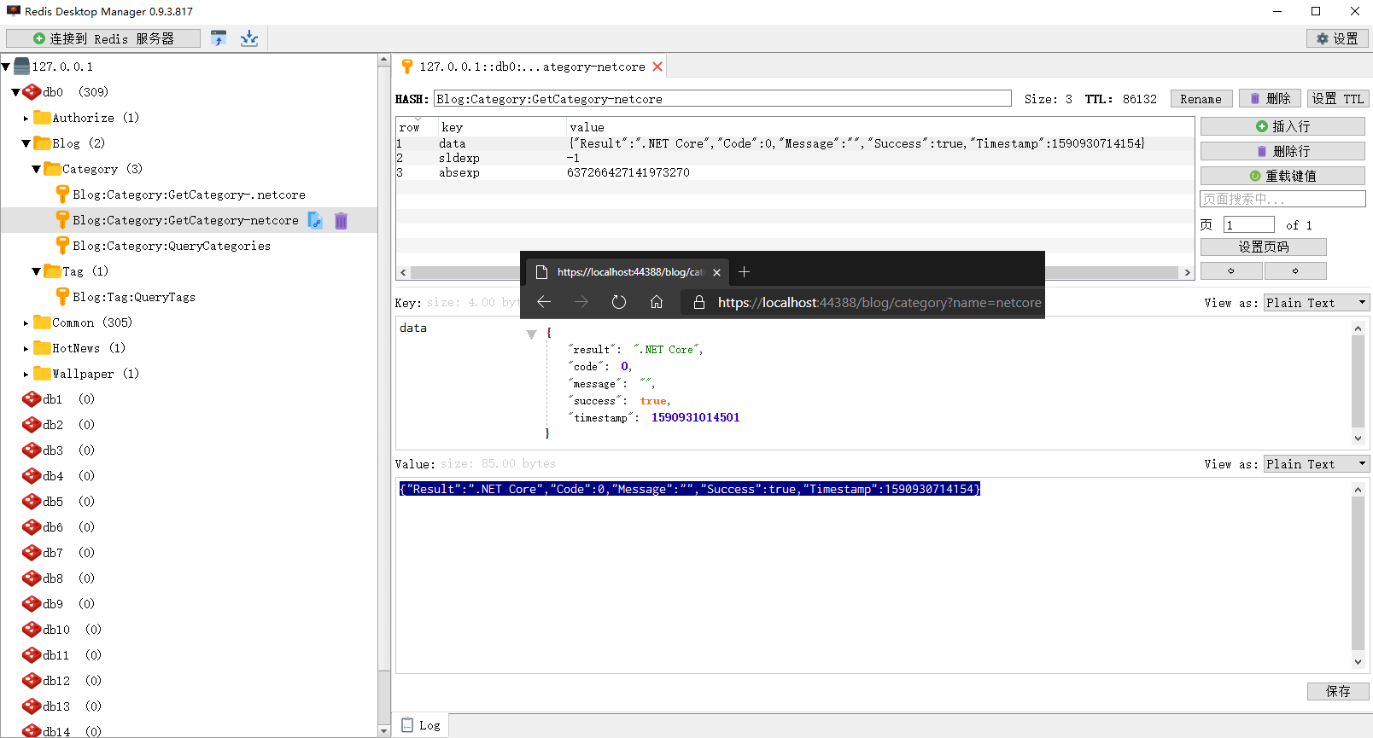
Task: Click trash icon beside selected GetCategory-netcore key
Action: pyautogui.click(x=341, y=220)
